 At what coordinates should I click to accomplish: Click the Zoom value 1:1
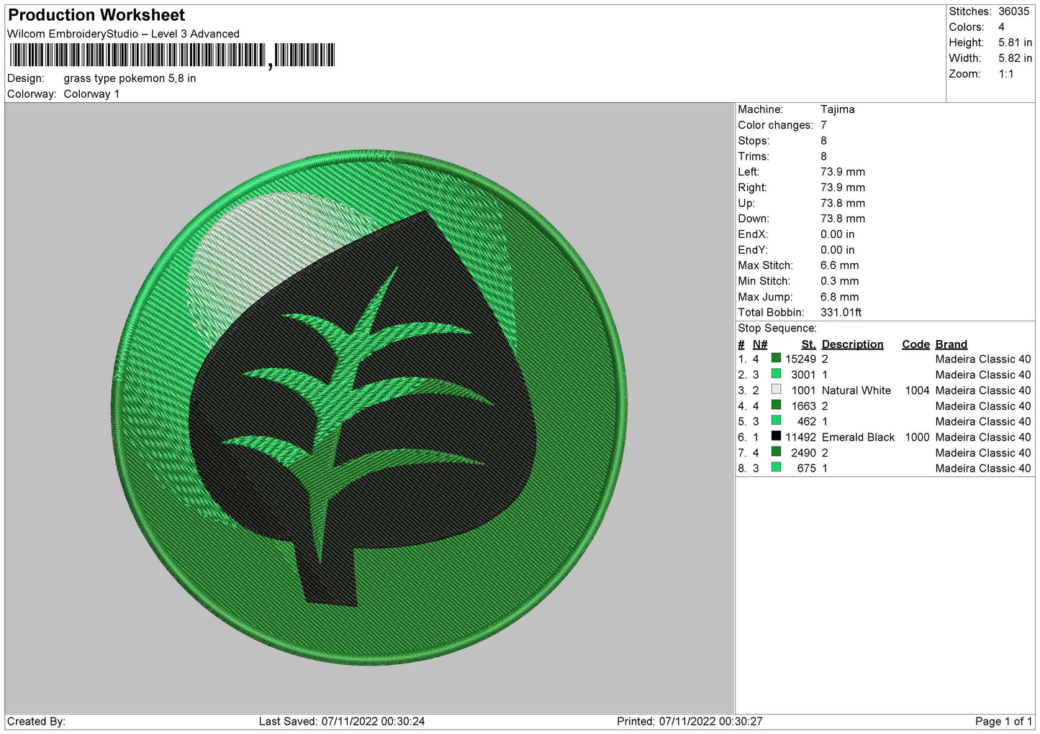coord(1006,74)
